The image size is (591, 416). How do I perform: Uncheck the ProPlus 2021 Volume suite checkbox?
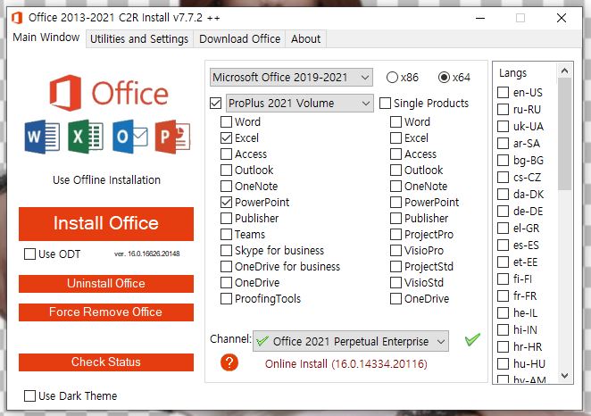tap(215, 103)
